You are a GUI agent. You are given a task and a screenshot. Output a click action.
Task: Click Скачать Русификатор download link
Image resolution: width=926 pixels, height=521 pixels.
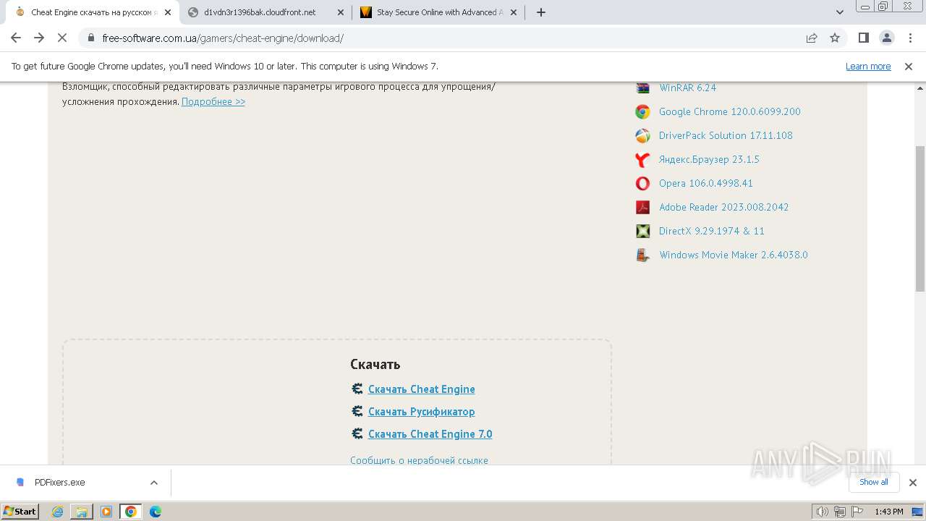[422, 412]
